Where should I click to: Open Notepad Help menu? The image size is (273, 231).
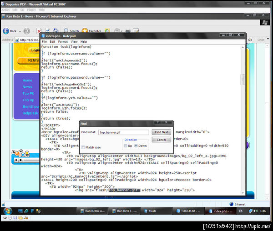click(84, 41)
